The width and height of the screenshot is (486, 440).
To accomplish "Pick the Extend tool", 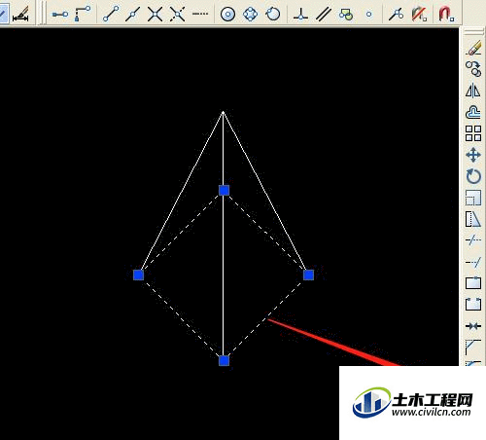I will coord(473,262).
